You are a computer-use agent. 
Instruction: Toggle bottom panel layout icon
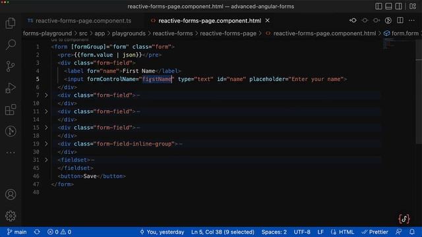click(388, 6)
